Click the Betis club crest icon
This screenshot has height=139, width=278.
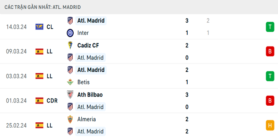pos(70,82)
